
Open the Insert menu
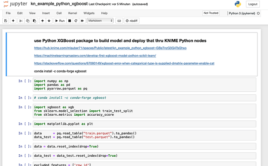click(x=46, y=13)
